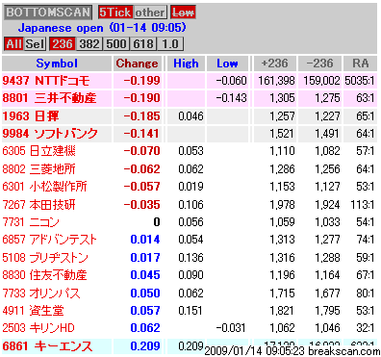Click change value -0.185 for 日揮
This screenshot has width=381, height=357.
coord(141,115)
